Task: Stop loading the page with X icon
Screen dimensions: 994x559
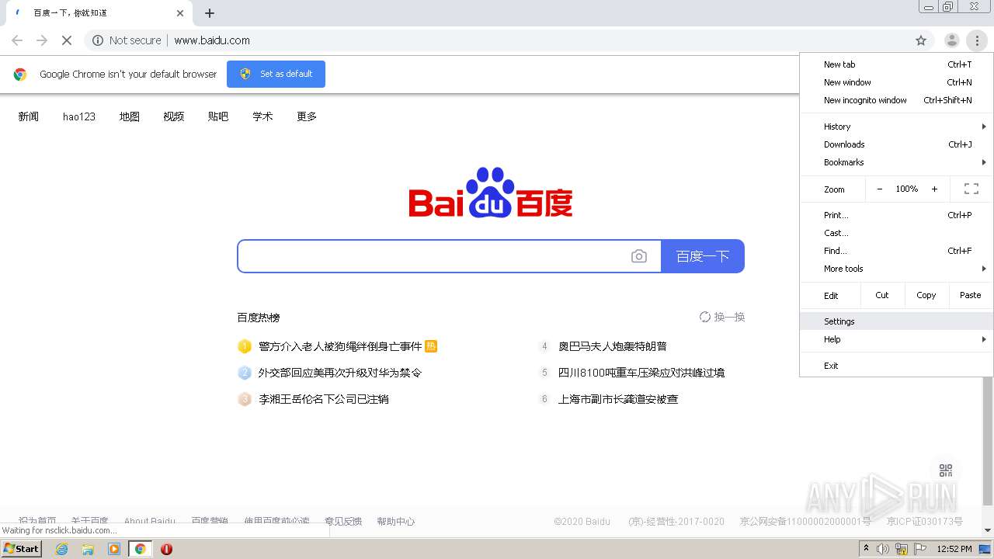Action: (67, 40)
